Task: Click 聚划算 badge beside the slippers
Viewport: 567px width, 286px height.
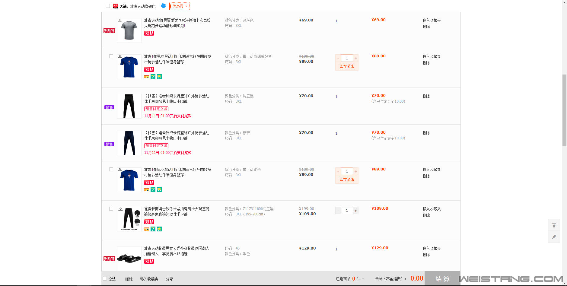Action: coord(109,259)
